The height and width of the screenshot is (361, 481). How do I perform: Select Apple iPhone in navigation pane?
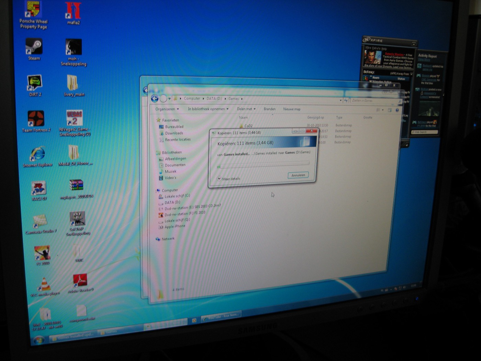pos(172,227)
